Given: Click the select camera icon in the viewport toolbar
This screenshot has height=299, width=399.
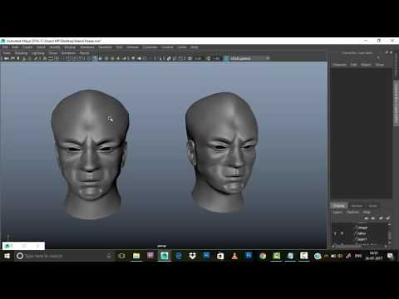Looking at the screenshot, I should tap(6, 58).
